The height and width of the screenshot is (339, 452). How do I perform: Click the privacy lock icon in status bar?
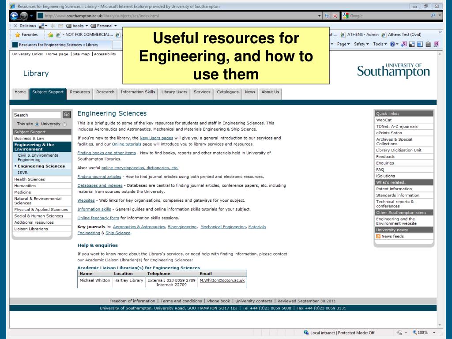[399, 332]
